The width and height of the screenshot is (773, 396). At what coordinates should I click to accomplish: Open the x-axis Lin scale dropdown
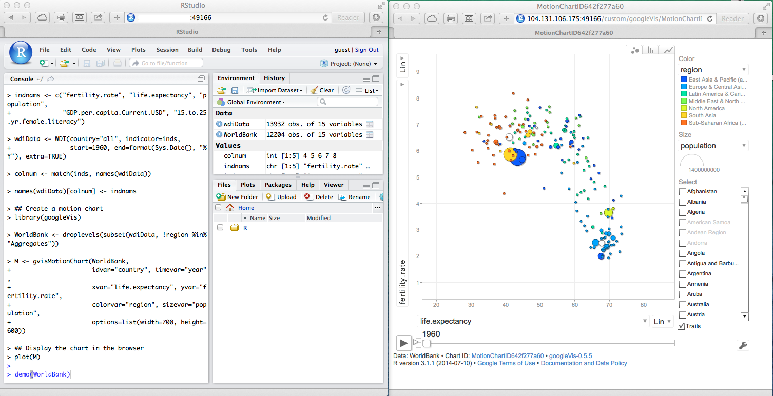coord(663,322)
